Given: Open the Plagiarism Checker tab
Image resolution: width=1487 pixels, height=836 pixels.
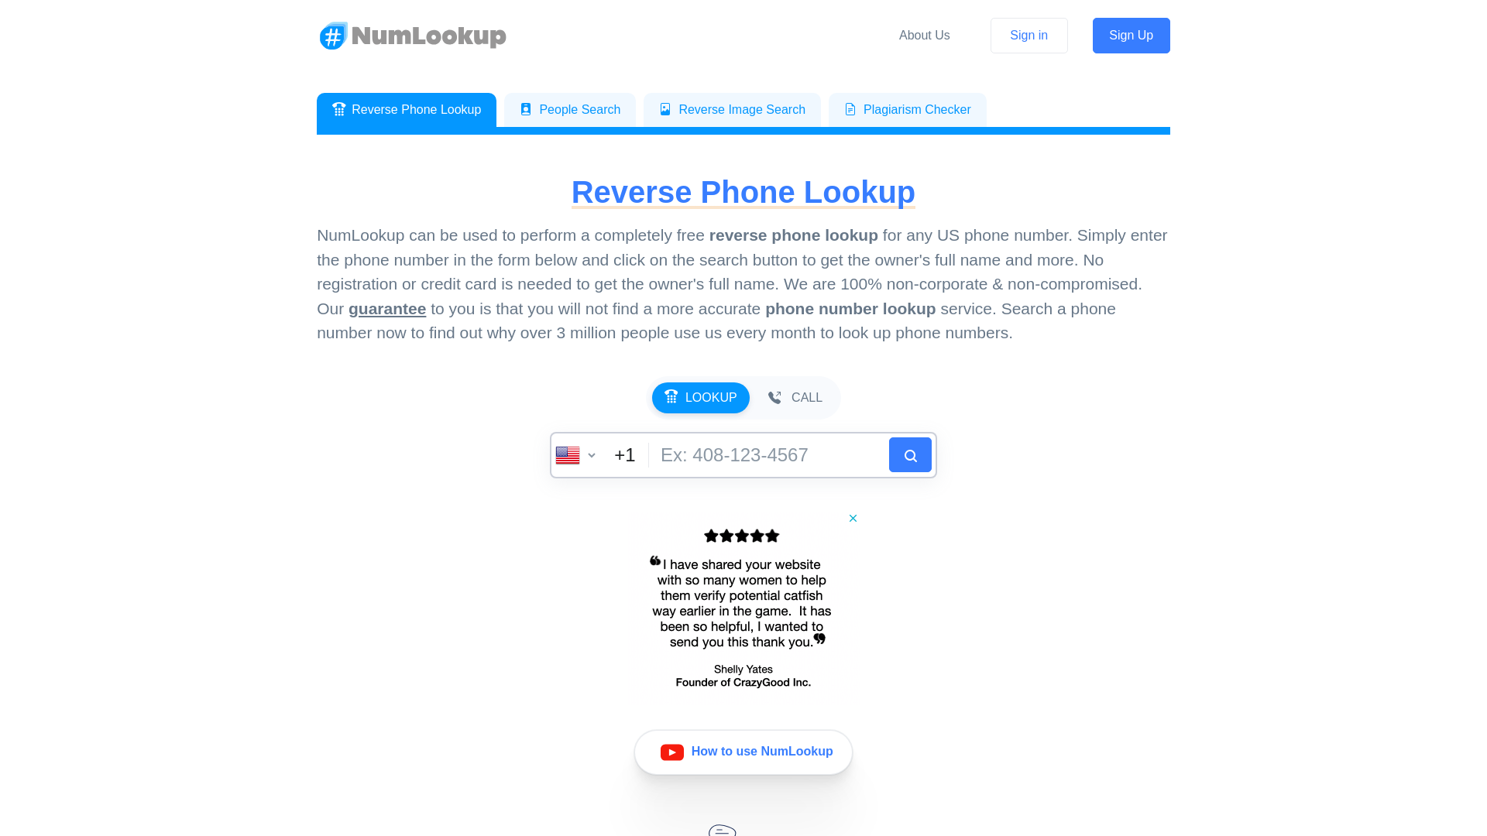Looking at the screenshot, I should click(x=908, y=109).
